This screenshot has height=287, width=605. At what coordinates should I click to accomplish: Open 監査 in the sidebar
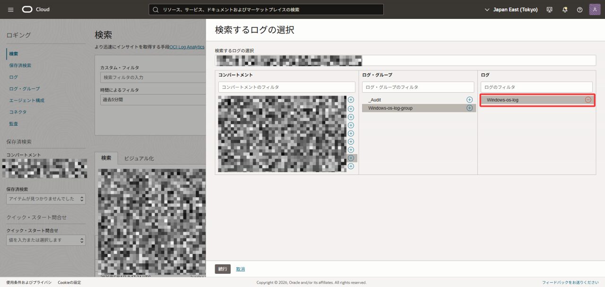(x=14, y=123)
